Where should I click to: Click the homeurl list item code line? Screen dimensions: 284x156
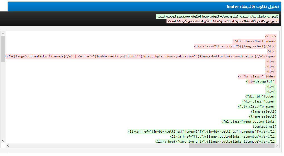point(202,131)
